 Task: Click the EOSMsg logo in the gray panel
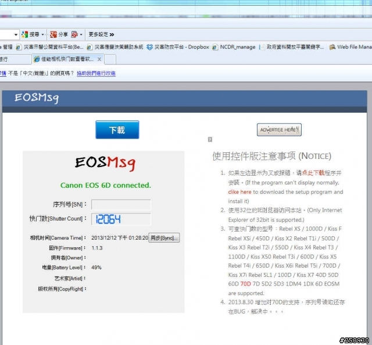[x=105, y=163]
